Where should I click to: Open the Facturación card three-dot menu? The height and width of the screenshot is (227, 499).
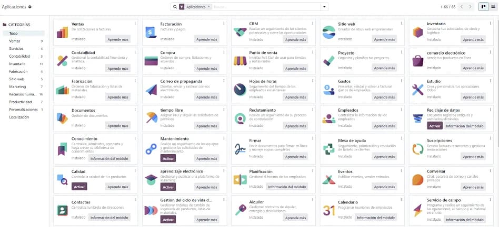(224, 23)
